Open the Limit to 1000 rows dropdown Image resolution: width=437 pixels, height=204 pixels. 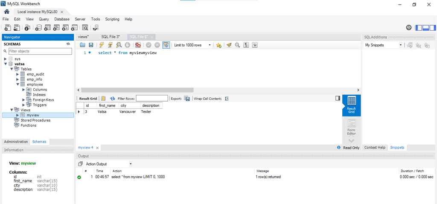coord(192,45)
